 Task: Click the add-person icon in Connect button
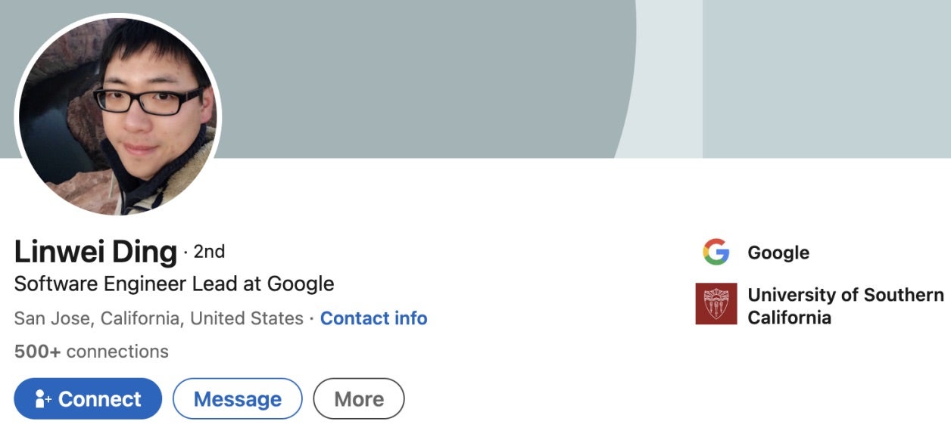click(x=42, y=399)
